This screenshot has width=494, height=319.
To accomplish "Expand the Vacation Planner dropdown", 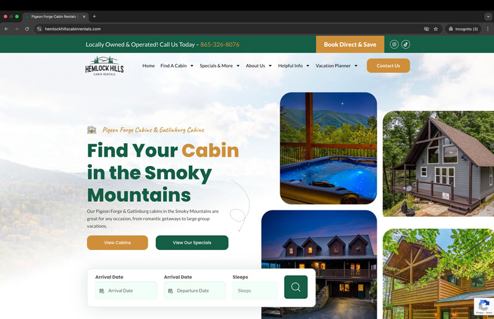I will point(337,66).
